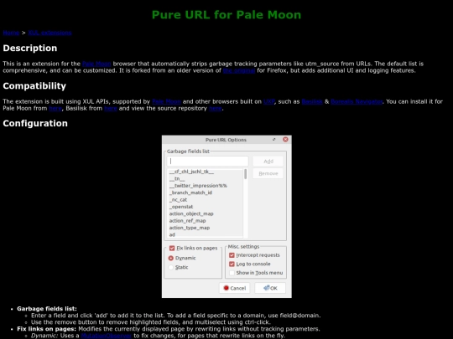Select '_nc_cat' list entry
The image size is (453, 339).
click(x=206, y=200)
